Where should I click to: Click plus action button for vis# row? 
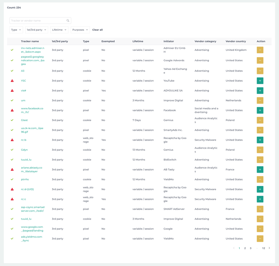[x=260, y=91]
